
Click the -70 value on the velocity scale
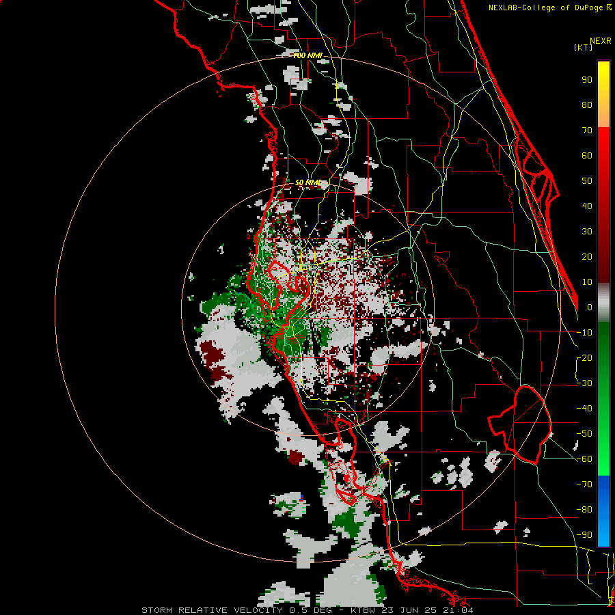[584, 484]
